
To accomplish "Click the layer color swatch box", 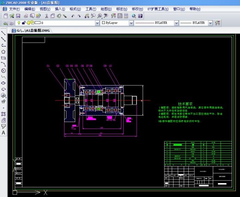I will 37,23.
